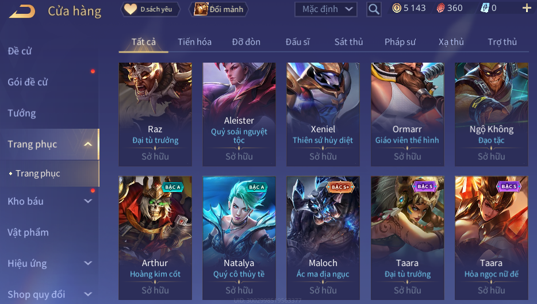This screenshot has height=304, width=537.
Task: Open Đổi mảnh fragment exchange chest
Action: point(218,9)
